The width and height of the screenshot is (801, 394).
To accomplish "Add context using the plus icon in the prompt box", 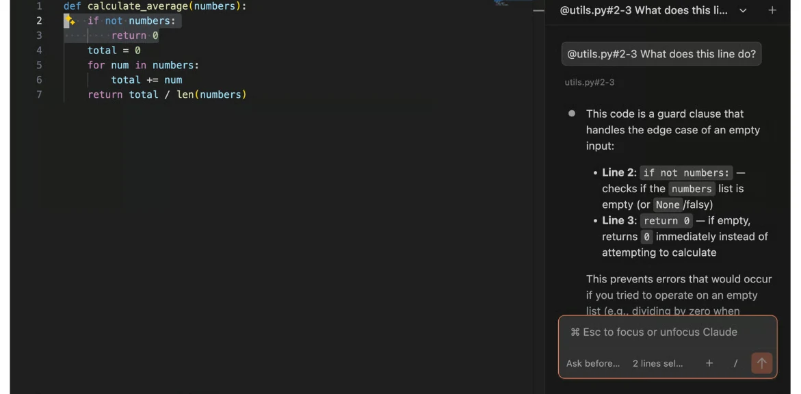I will pos(709,363).
